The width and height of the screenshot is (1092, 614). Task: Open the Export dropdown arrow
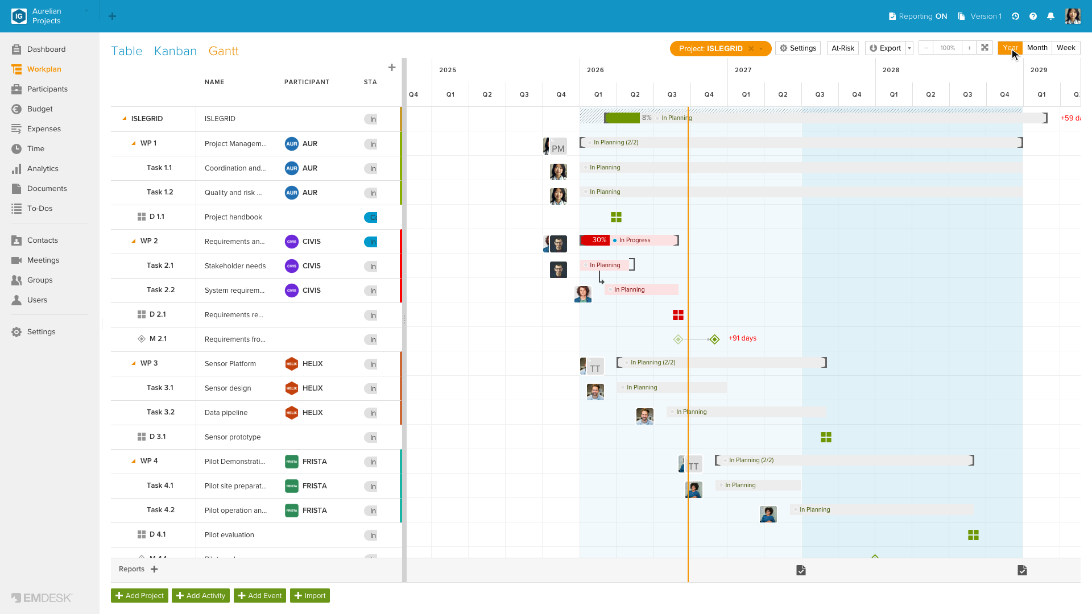click(x=909, y=48)
